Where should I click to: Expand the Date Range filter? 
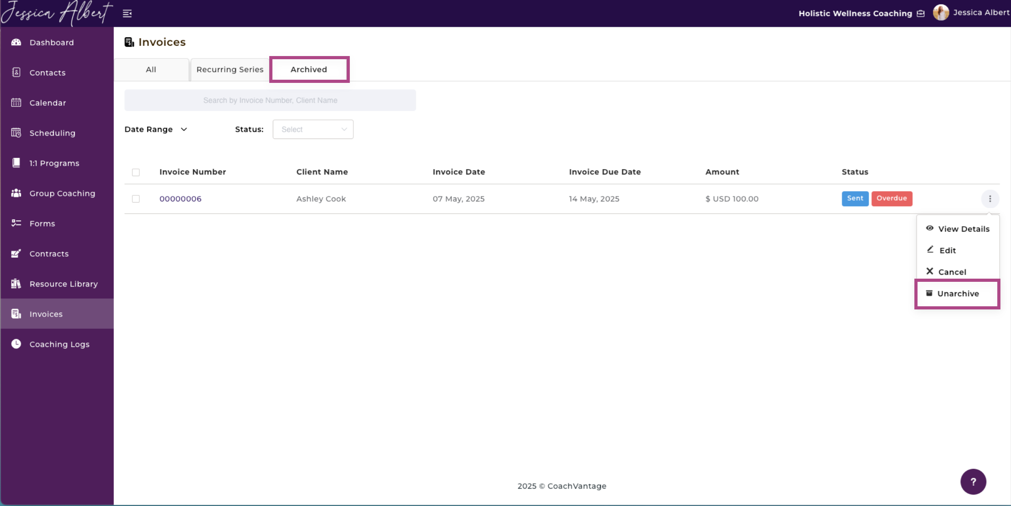(156, 129)
